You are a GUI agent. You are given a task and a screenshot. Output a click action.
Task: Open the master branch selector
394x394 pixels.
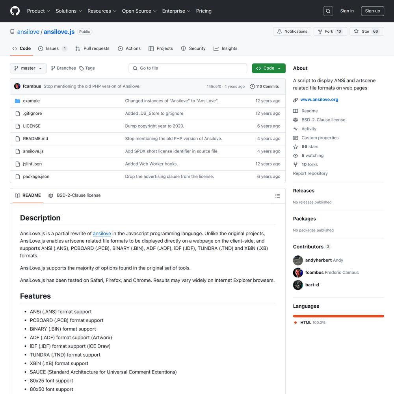28,68
